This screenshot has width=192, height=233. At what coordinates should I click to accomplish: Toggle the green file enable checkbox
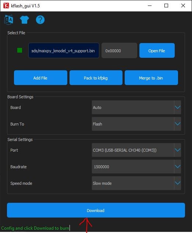pos(19,50)
